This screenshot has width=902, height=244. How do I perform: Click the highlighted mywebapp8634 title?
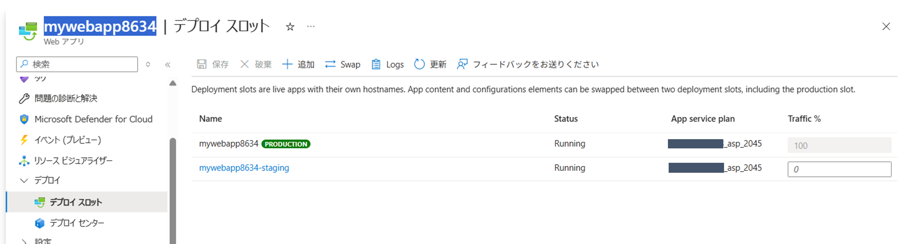coord(100,26)
